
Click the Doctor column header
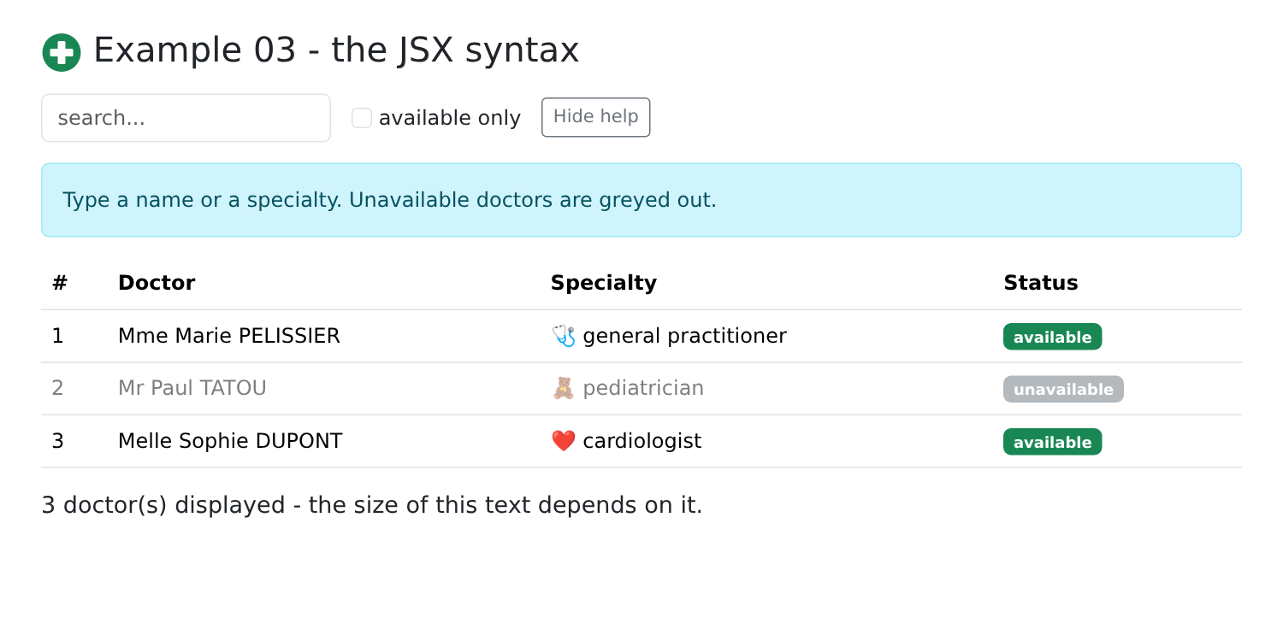click(157, 283)
